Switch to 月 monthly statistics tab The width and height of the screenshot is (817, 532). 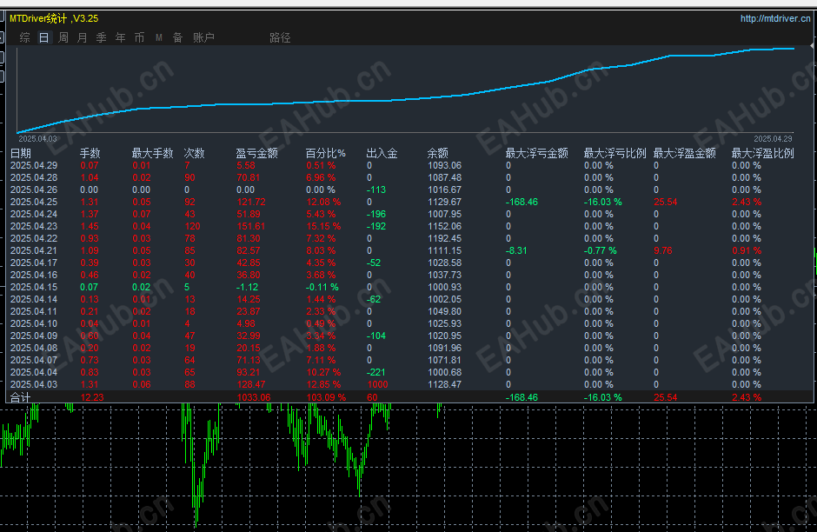pos(83,37)
